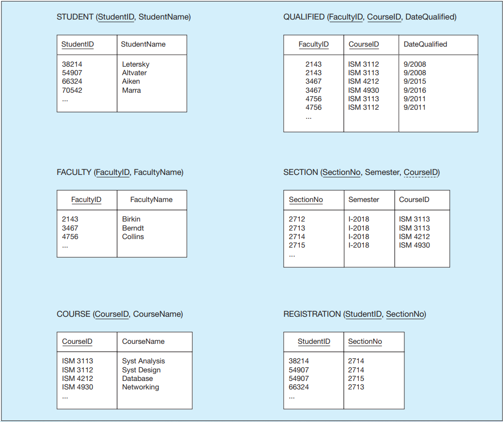Click student name Letersky

(x=136, y=64)
